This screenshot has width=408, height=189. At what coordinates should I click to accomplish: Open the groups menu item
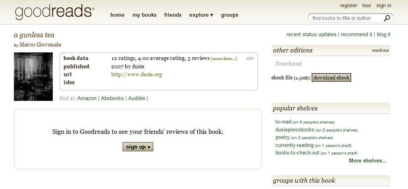pyautogui.click(x=229, y=15)
